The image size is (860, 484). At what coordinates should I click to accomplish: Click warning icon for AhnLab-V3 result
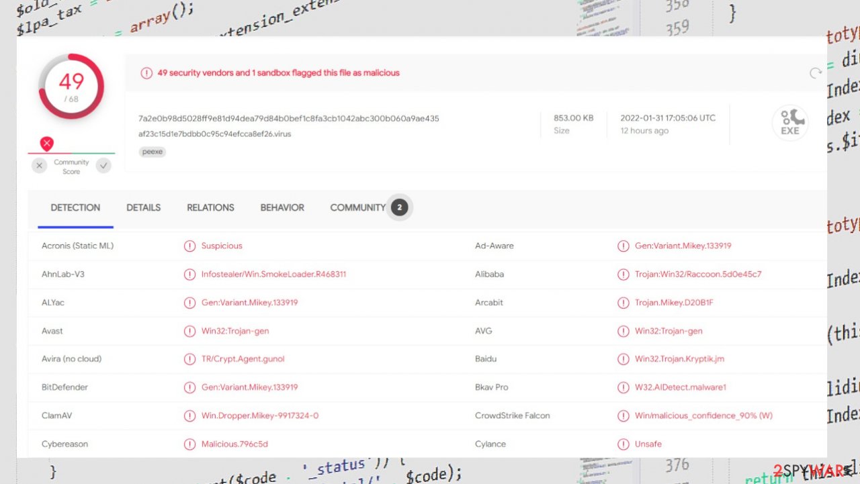pos(190,275)
